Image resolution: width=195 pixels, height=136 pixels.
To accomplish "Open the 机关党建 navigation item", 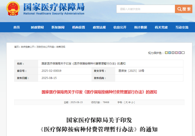I will tap(161, 27).
